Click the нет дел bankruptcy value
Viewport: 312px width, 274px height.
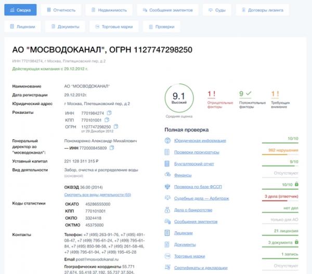[x=291, y=208]
